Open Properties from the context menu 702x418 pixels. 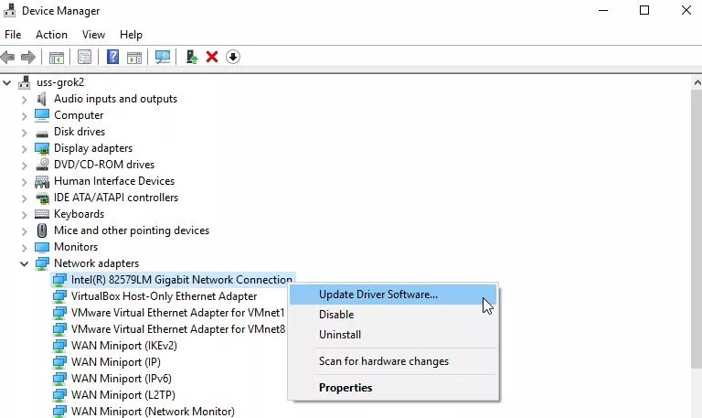393,388
